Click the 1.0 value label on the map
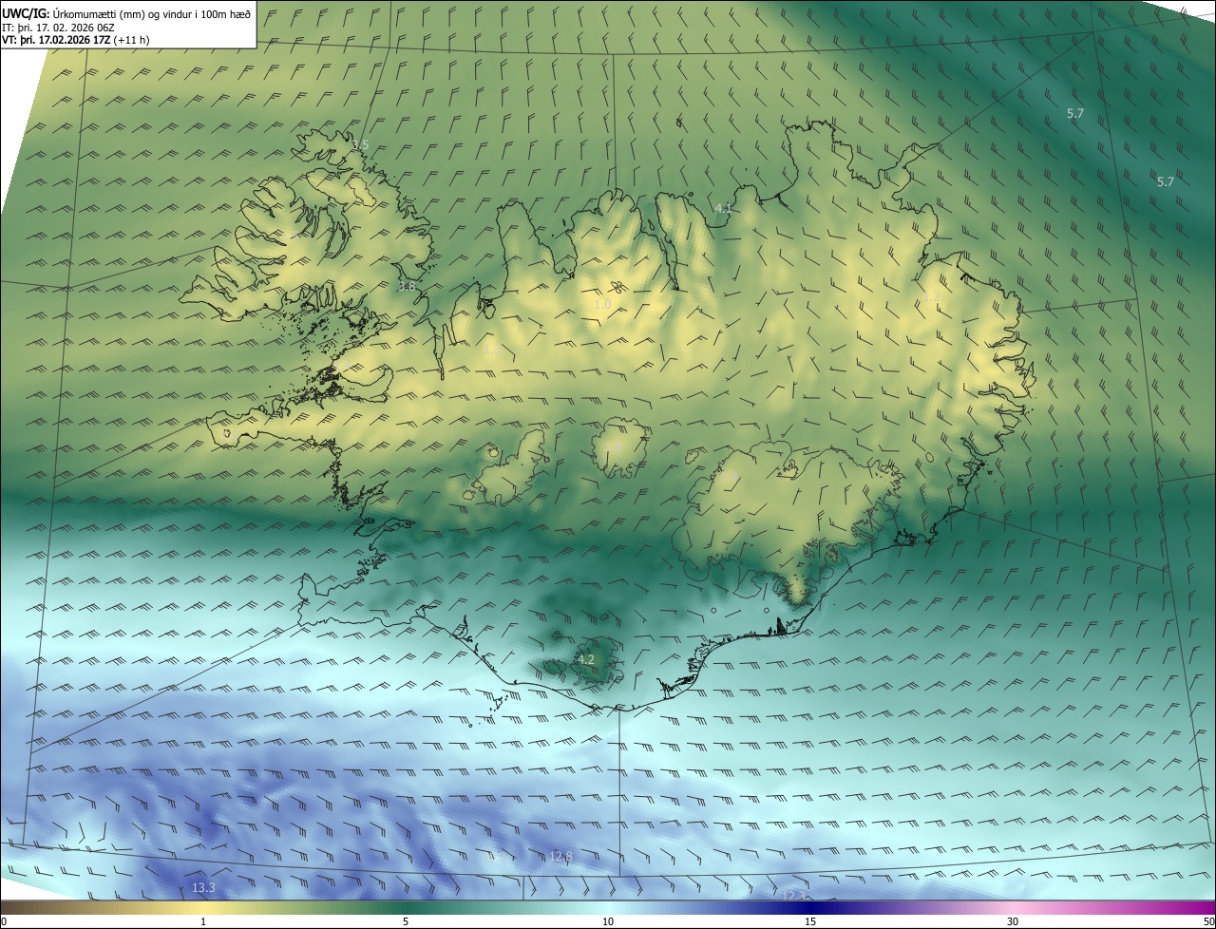Screen dimensions: 1216x929 (602, 305)
